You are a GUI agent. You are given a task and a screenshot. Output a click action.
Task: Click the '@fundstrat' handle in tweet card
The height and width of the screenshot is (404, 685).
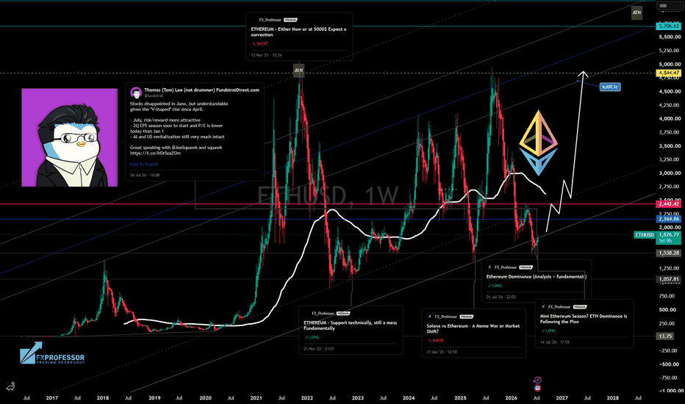154,95
